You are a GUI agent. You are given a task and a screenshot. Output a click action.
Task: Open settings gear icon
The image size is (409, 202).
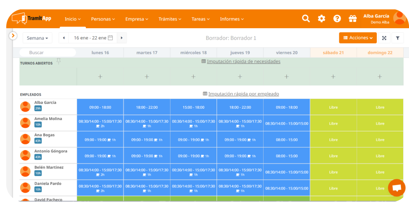[x=321, y=19]
